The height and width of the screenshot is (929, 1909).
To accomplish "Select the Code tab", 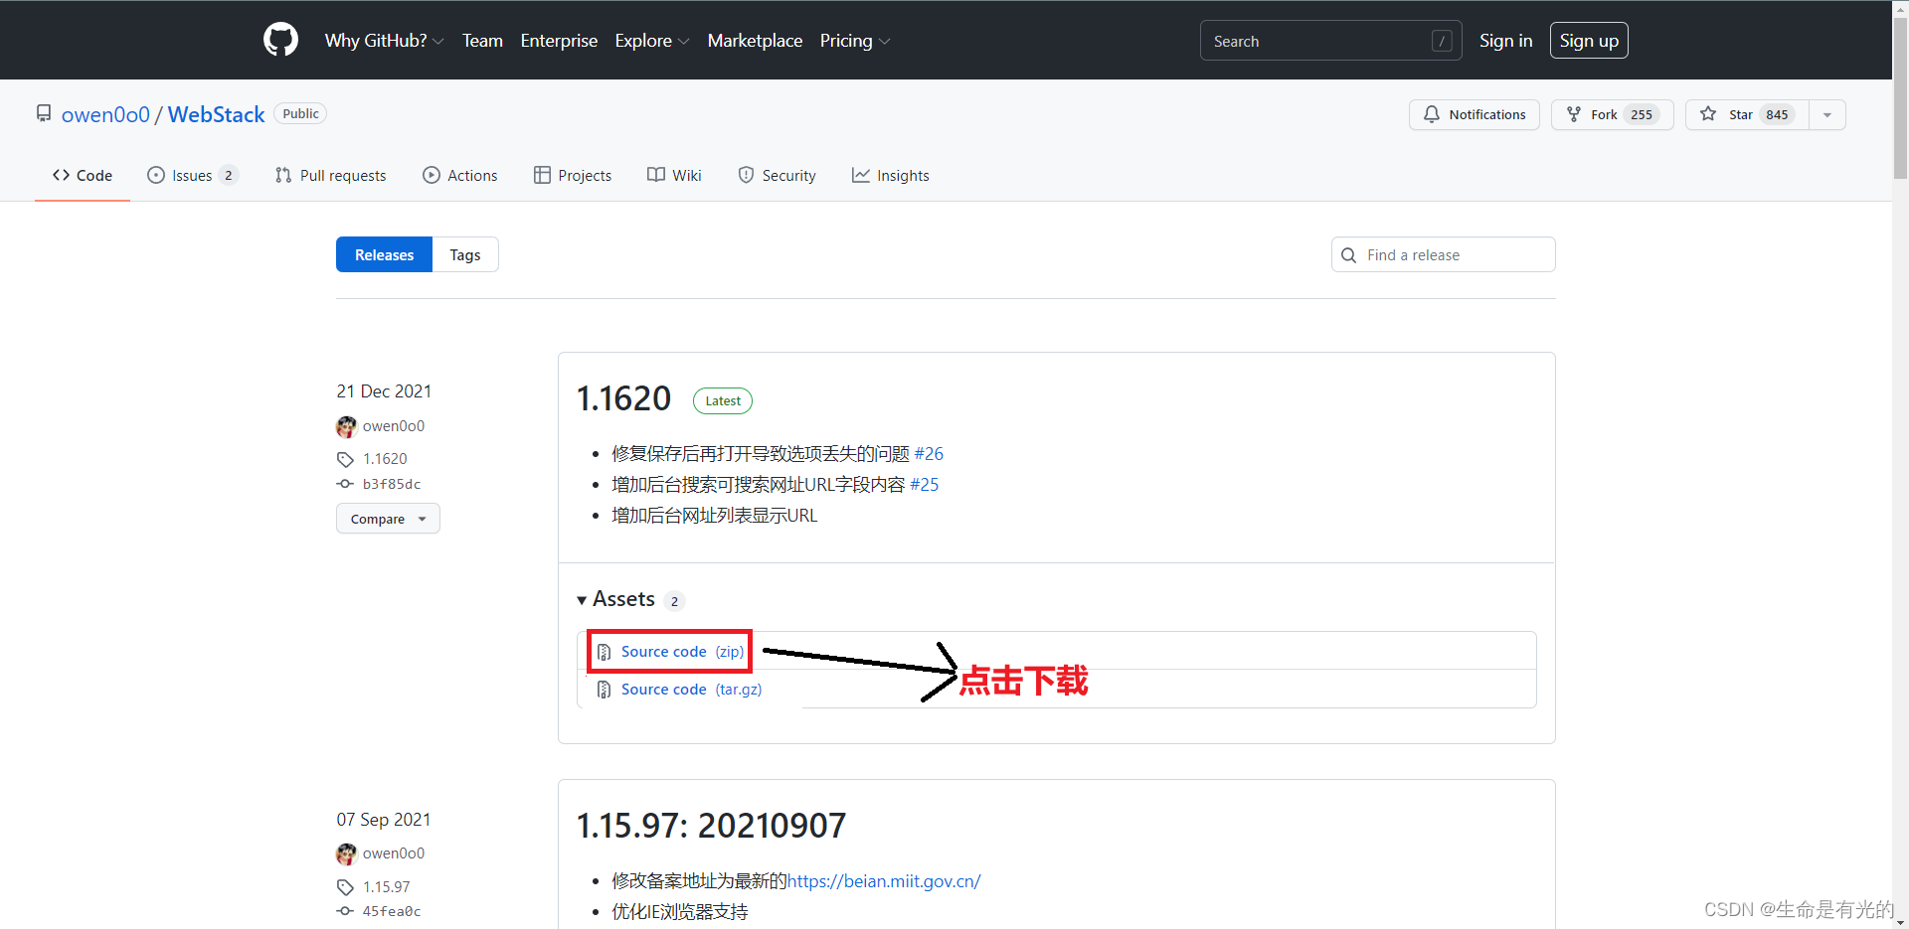I will 83,175.
